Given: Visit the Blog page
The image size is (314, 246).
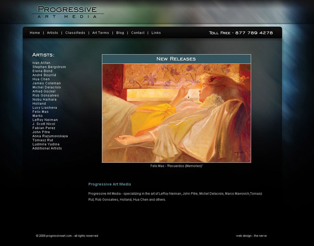Looking at the screenshot, I should click(x=120, y=33).
